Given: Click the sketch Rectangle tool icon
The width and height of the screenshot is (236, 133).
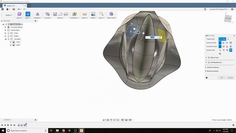Looking at the screenshot, I should [66, 14].
